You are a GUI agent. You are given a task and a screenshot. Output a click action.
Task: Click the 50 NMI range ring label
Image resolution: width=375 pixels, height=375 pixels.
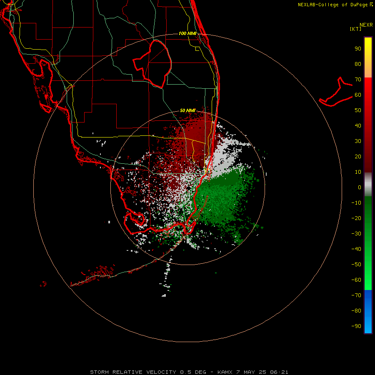point(187,110)
